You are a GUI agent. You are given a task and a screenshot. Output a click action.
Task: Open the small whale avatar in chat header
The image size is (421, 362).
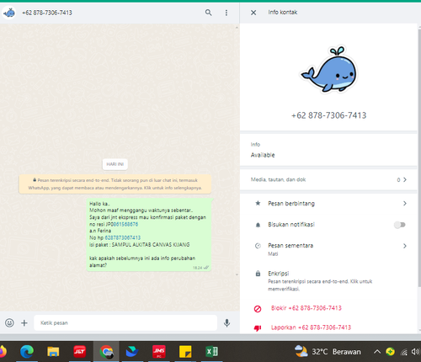[x=10, y=13]
